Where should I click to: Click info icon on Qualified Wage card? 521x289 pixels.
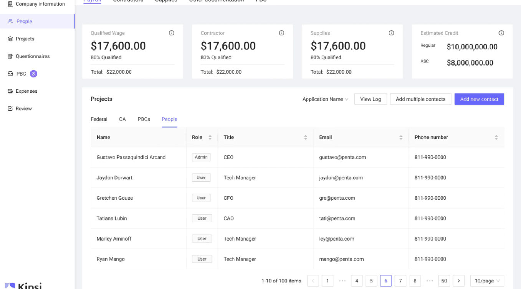172,33
